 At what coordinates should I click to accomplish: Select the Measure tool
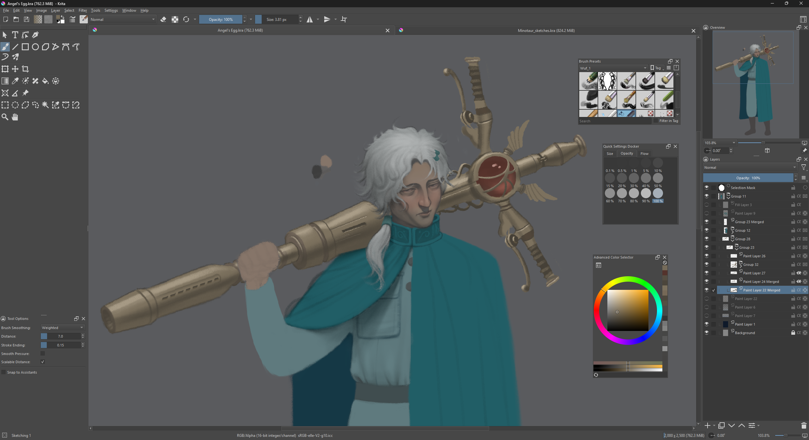tap(15, 93)
